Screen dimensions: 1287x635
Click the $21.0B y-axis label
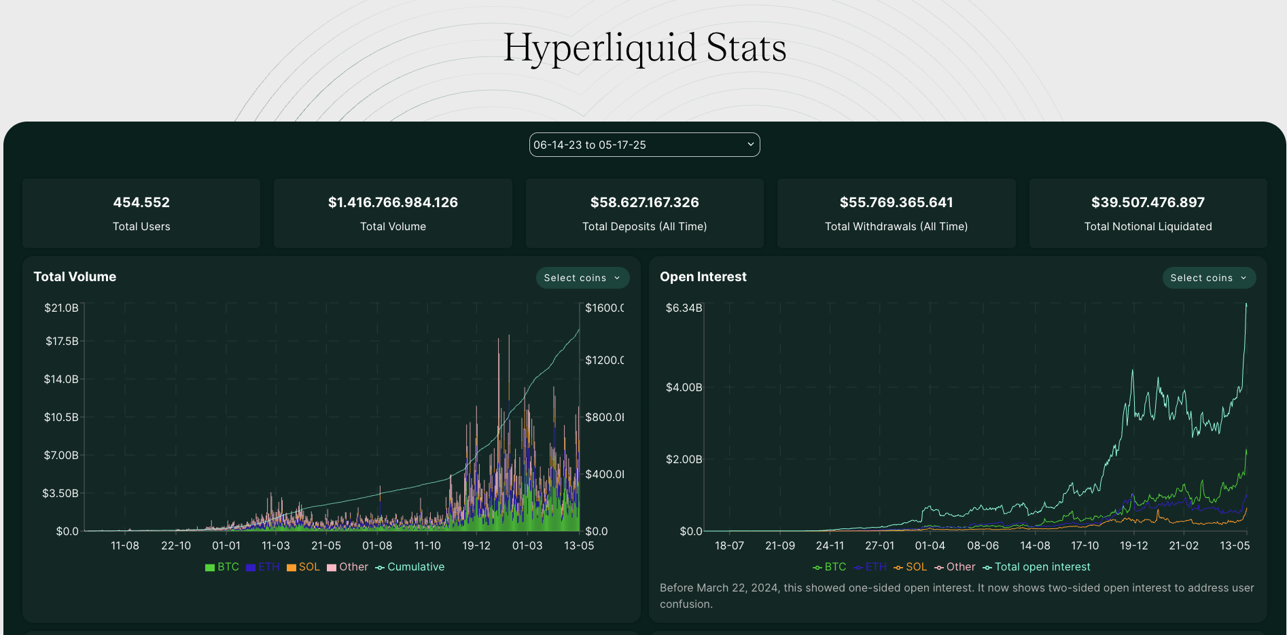click(x=61, y=308)
